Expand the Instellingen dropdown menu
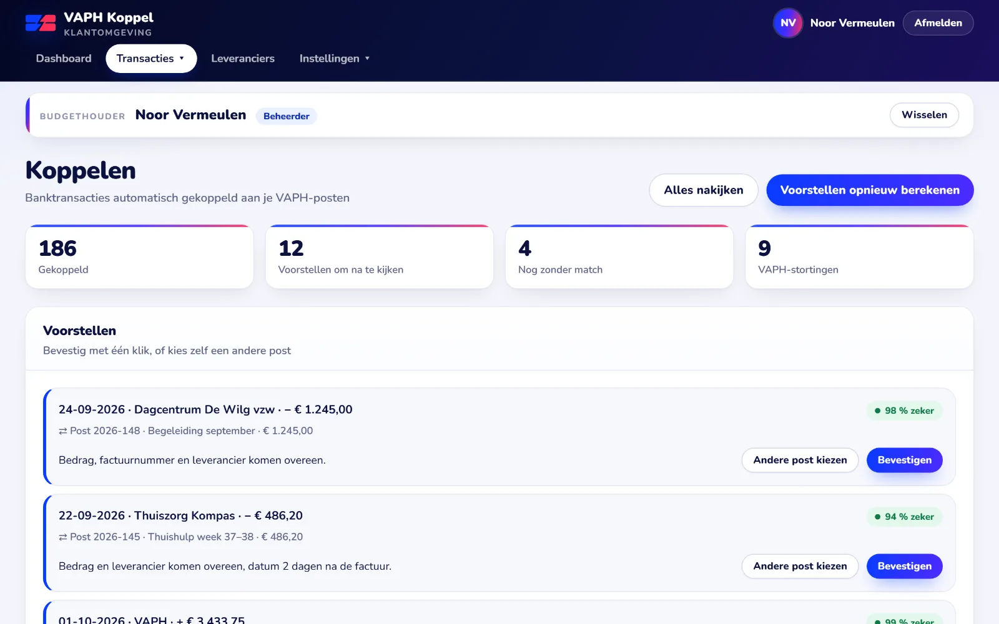999x624 pixels. pos(335,59)
